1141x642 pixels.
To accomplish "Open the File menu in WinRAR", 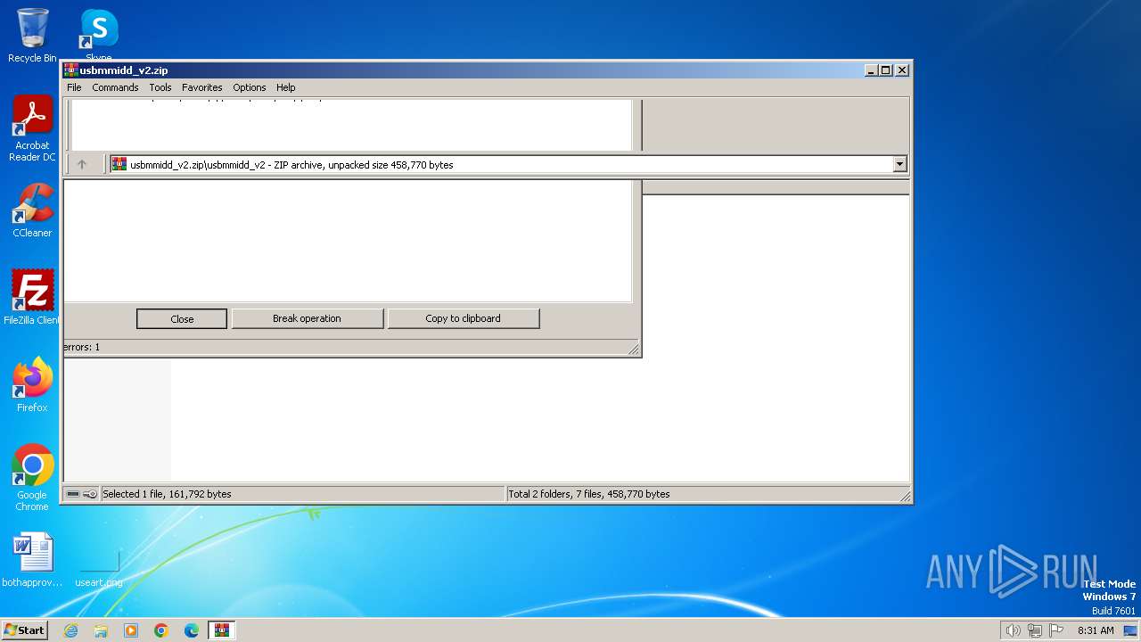I will pyautogui.click(x=74, y=87).
